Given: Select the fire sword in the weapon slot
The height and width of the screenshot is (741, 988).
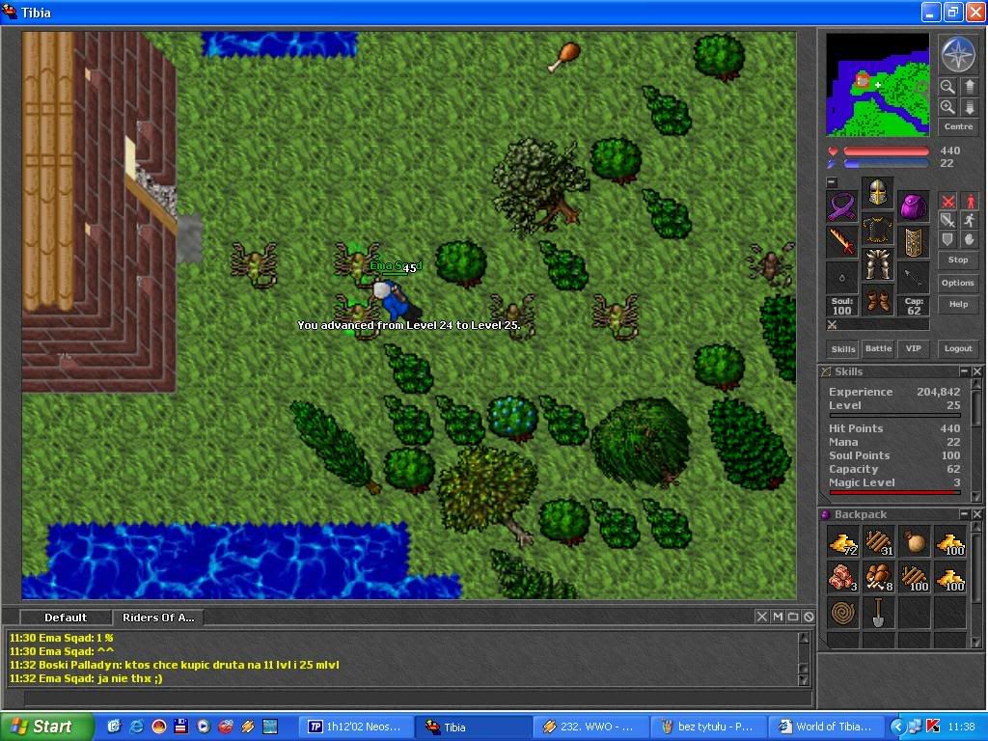Looking at the screenshot, I should click(x=842, y=242).
